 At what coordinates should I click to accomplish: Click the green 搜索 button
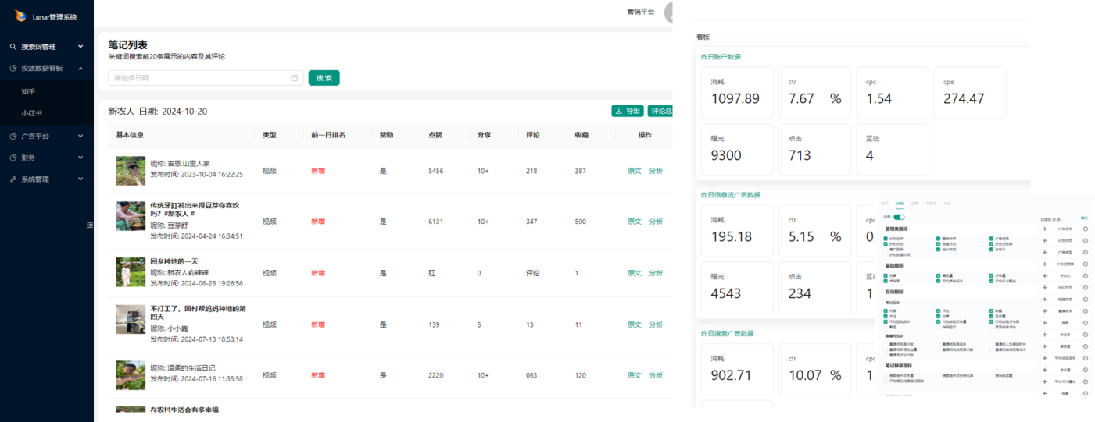click(x=324, y=78)
